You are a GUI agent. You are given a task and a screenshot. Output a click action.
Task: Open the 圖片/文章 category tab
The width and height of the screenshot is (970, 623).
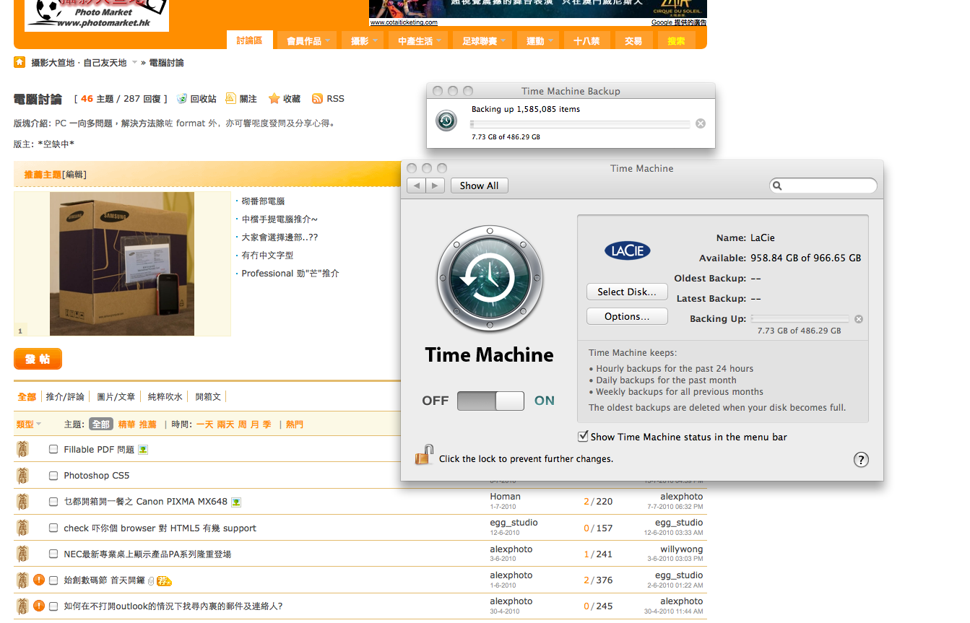116,396
